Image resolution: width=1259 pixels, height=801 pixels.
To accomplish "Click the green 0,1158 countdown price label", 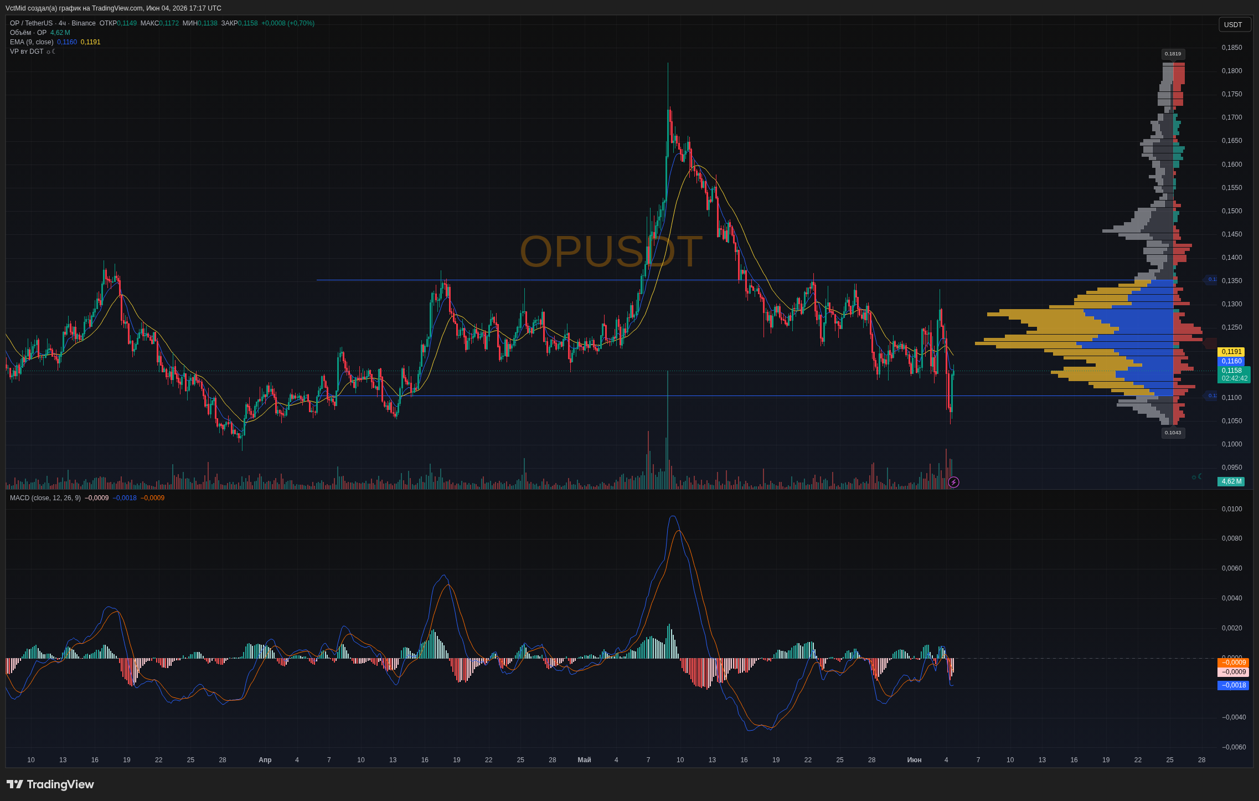I will pyautogui.click(x=1234, y=374).
